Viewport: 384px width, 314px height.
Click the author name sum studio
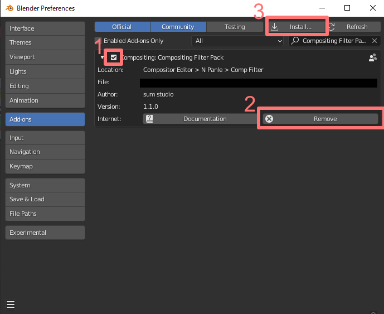pyautogui.click(x=158, y=94)
